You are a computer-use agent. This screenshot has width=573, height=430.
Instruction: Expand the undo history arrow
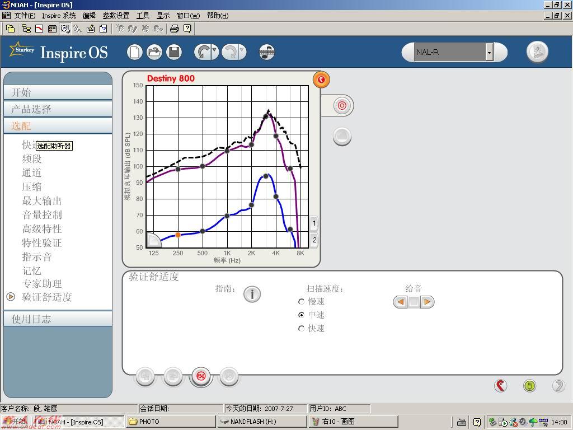(214, 52)
